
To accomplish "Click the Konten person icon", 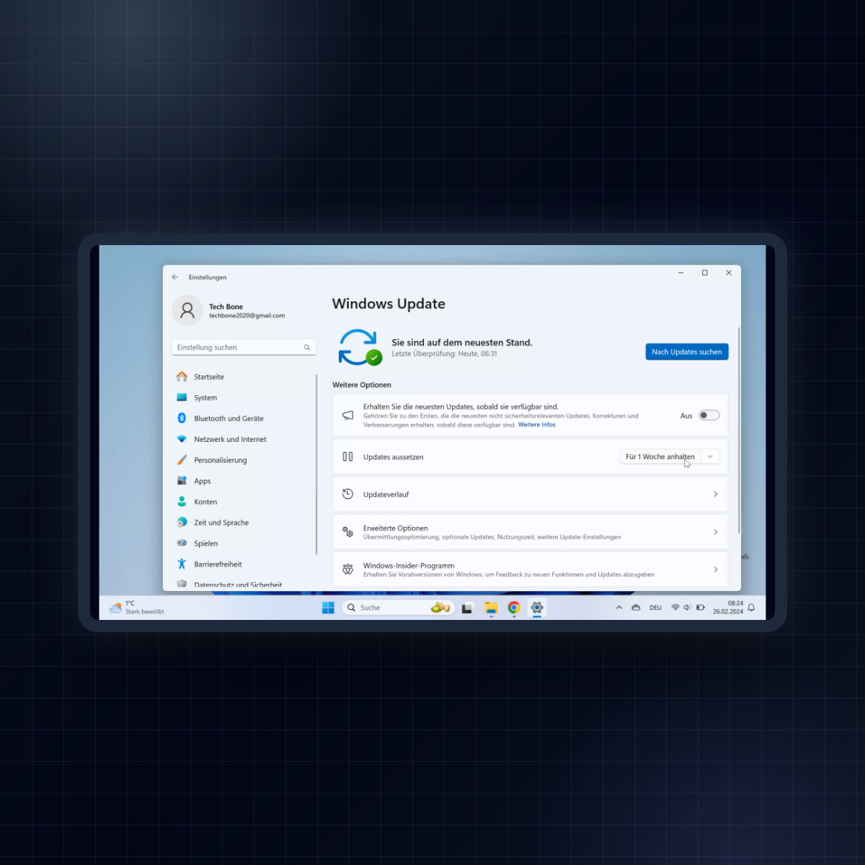I will coord(182,502).
